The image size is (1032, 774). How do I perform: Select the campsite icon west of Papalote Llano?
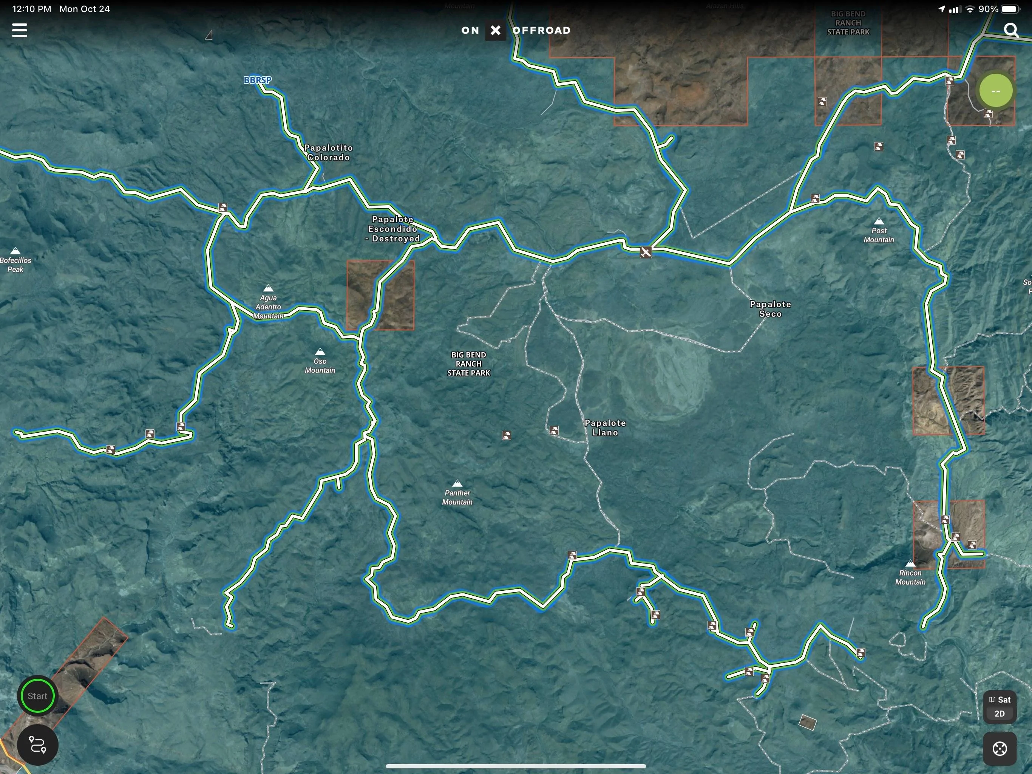(x=506, y=435)
